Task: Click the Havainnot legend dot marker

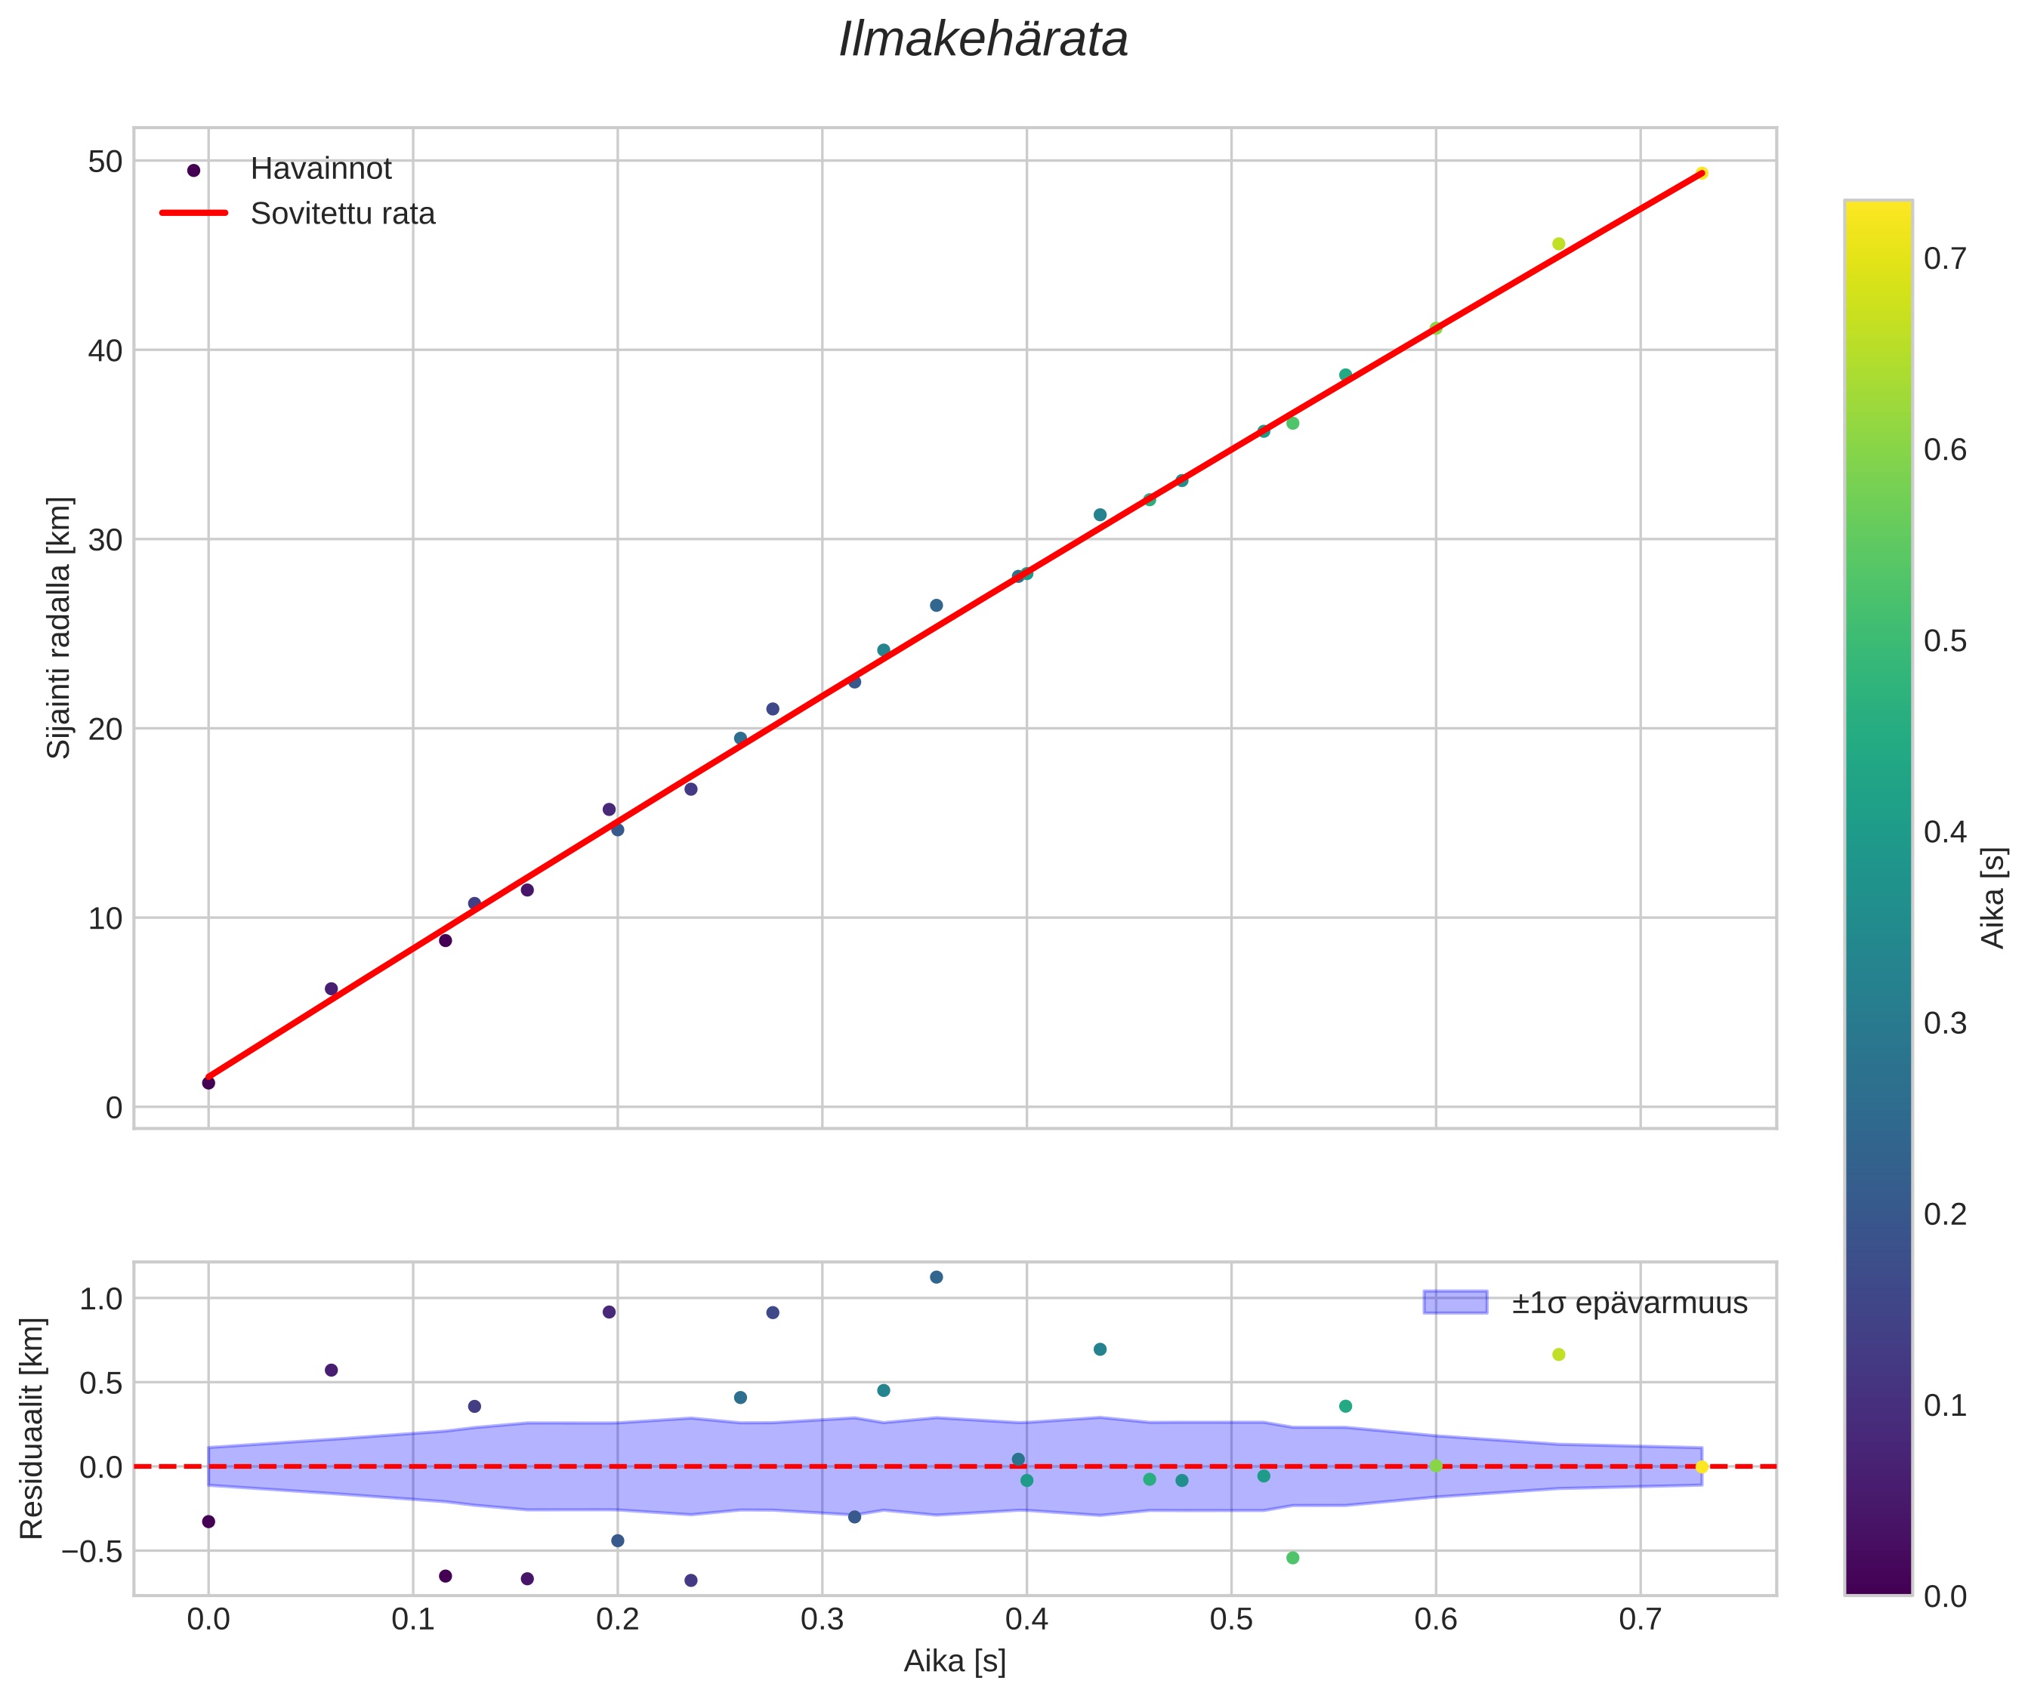Action: [193, 170]
